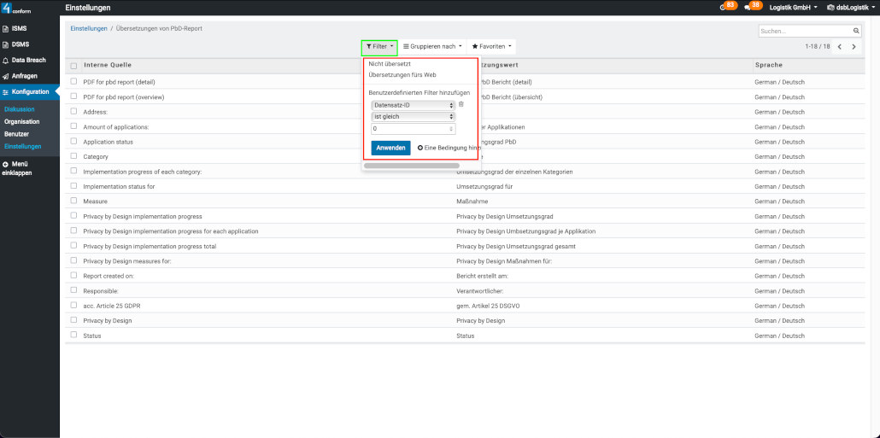Check the 'Measure' row checkbox
Image resolution: width=880 pixels, height=438 pixels.
coord(74,201)
